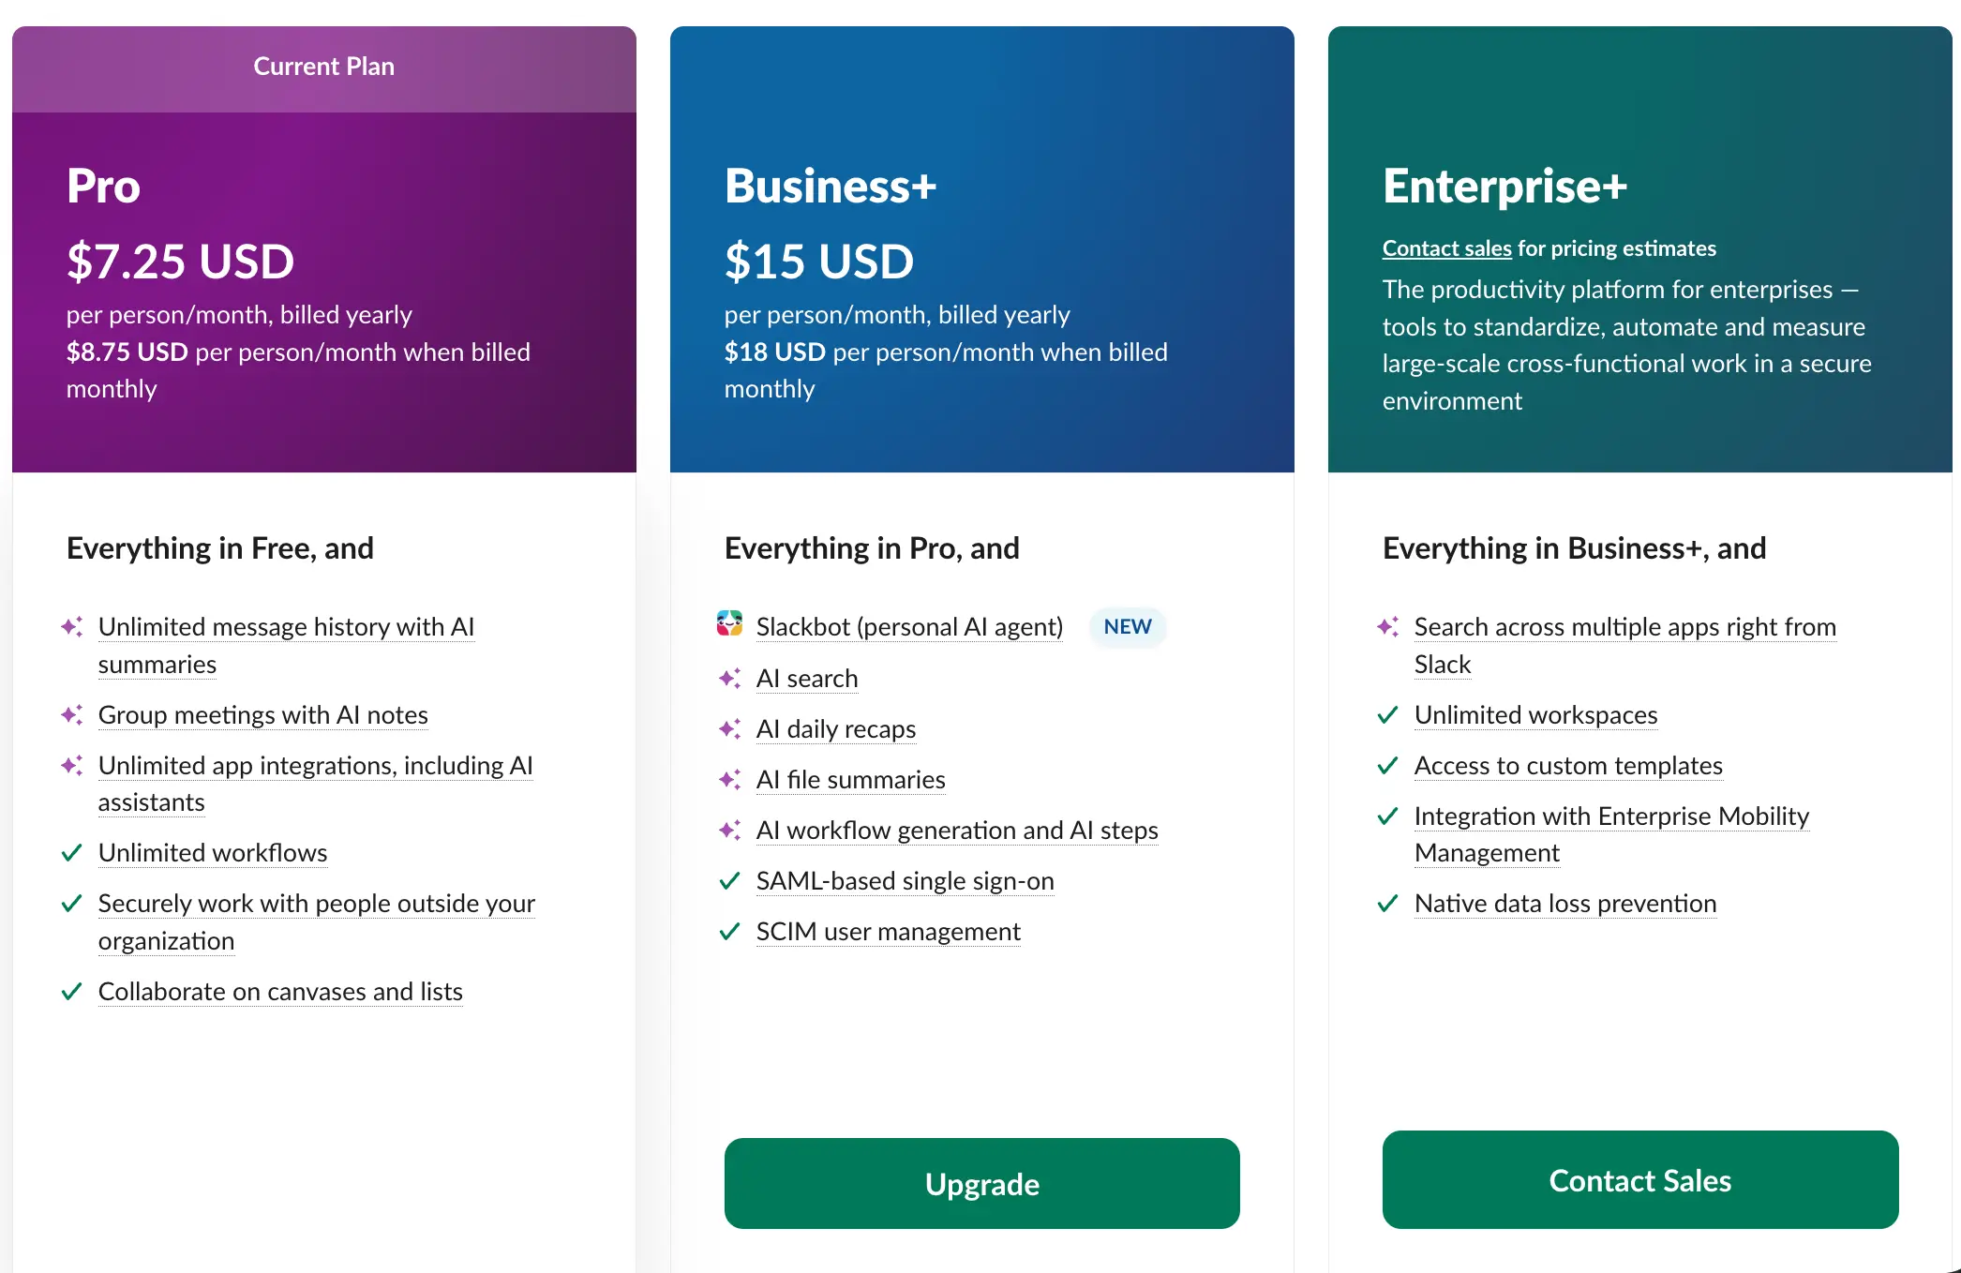
Task: Click the checkmark next to Access to custom templates
Action: click(1388, 765)
